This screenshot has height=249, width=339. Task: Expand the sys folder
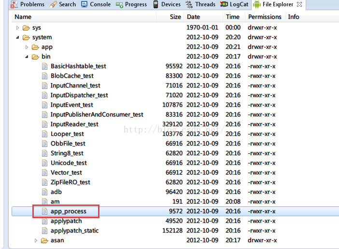click(x=17, y=28)
